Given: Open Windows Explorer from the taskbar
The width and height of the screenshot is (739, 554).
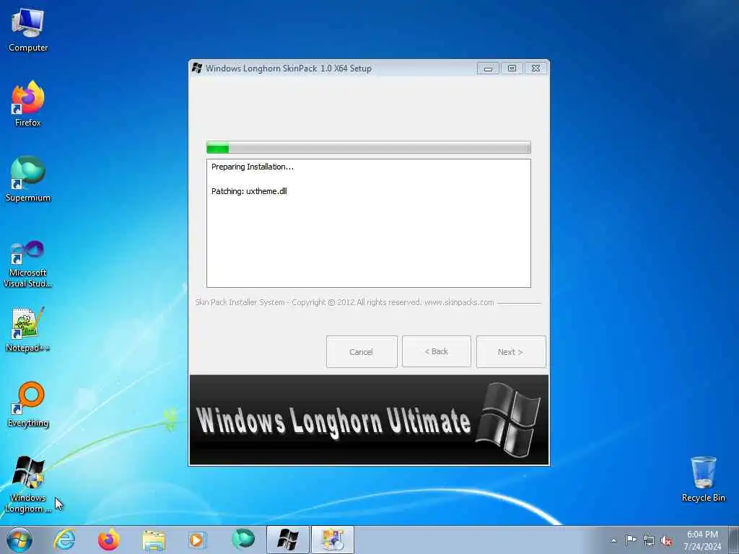Looking at the screenshot, I should [154, 540].
